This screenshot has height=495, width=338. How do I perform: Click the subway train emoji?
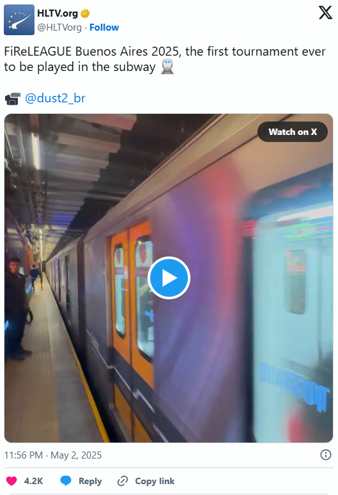point(167,67)
